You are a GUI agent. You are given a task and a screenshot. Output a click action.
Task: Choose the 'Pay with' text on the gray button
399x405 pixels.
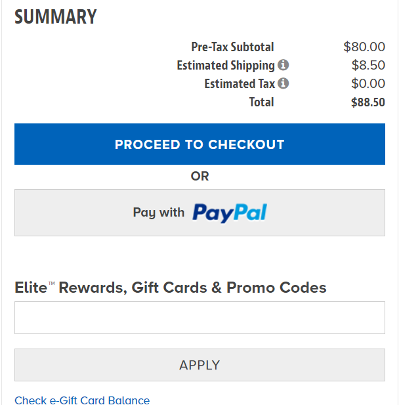(159, 213)
